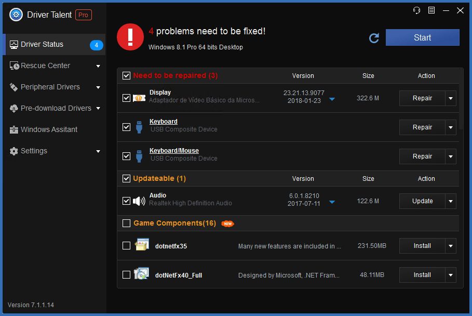
Task: Click the NEW badge beside Game Components
Action: pyautogui.click(x=227, y=223)
